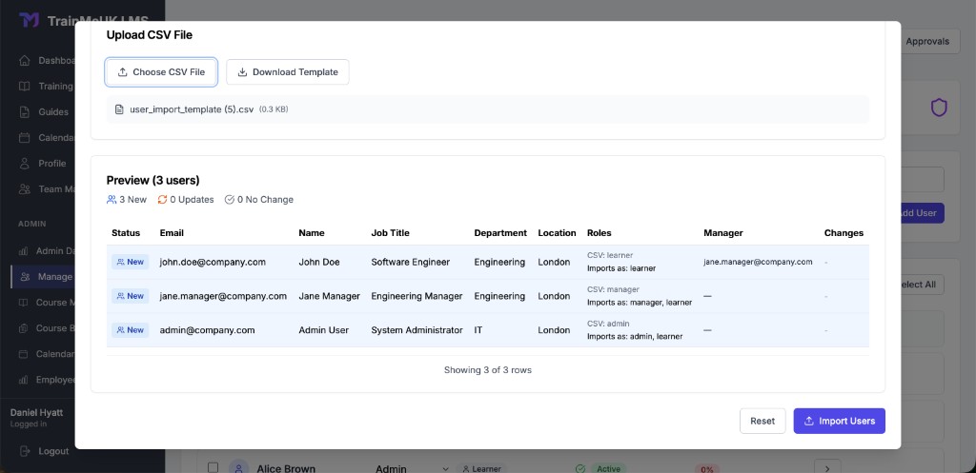Click New status badge for jane.manager@company.com
Viewport: 976px width, 473px height.
tap(130, 296)
